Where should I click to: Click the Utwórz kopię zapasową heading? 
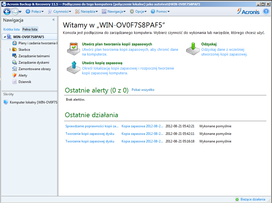point(102,63)
